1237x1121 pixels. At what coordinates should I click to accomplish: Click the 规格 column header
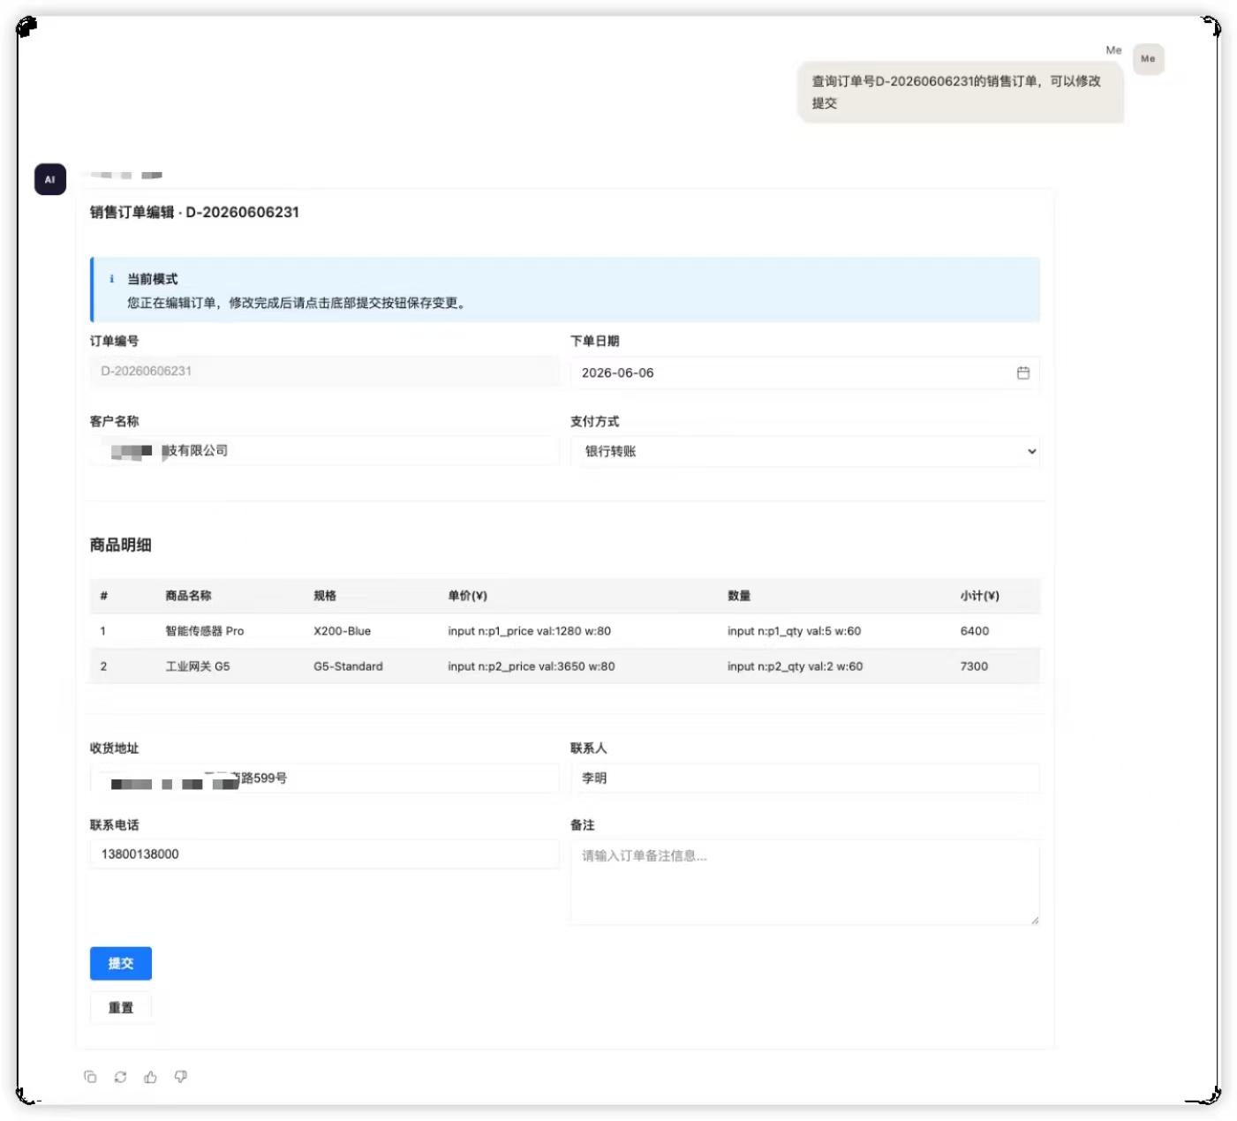[325, 596]
